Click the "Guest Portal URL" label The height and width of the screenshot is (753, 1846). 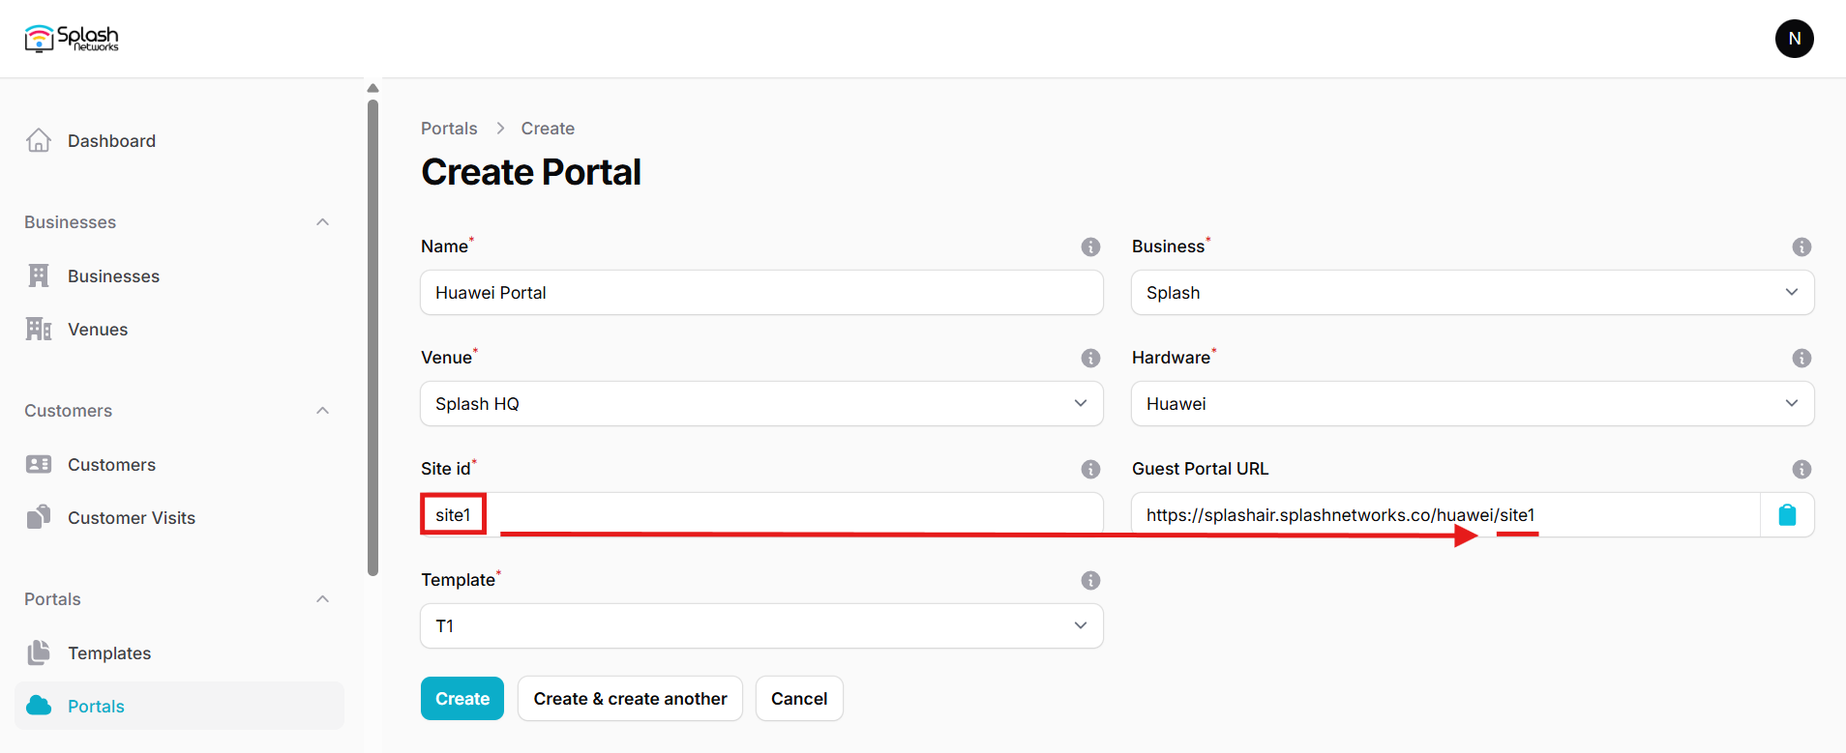click(x=1200, y=469)
